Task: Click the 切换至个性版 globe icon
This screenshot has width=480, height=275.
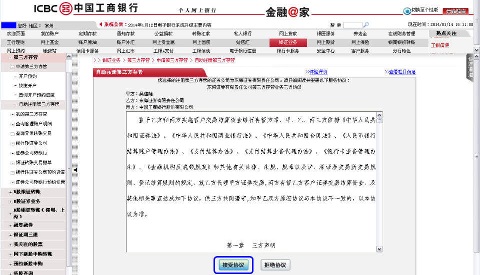Action: coord(407,11)
